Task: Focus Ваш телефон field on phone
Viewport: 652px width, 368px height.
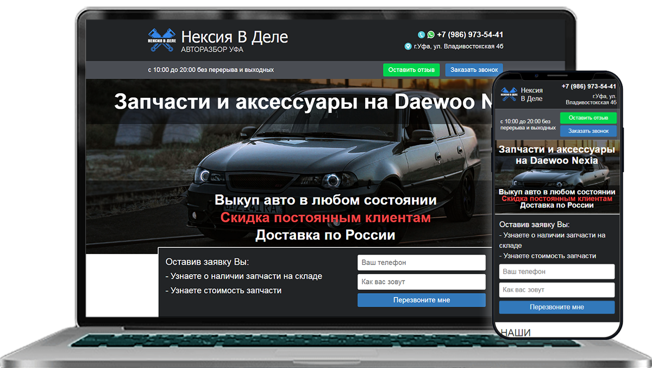Action: (557, 271)
